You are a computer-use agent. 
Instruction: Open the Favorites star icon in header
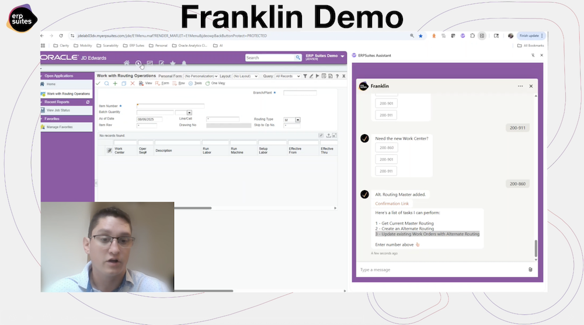point(172,63)
